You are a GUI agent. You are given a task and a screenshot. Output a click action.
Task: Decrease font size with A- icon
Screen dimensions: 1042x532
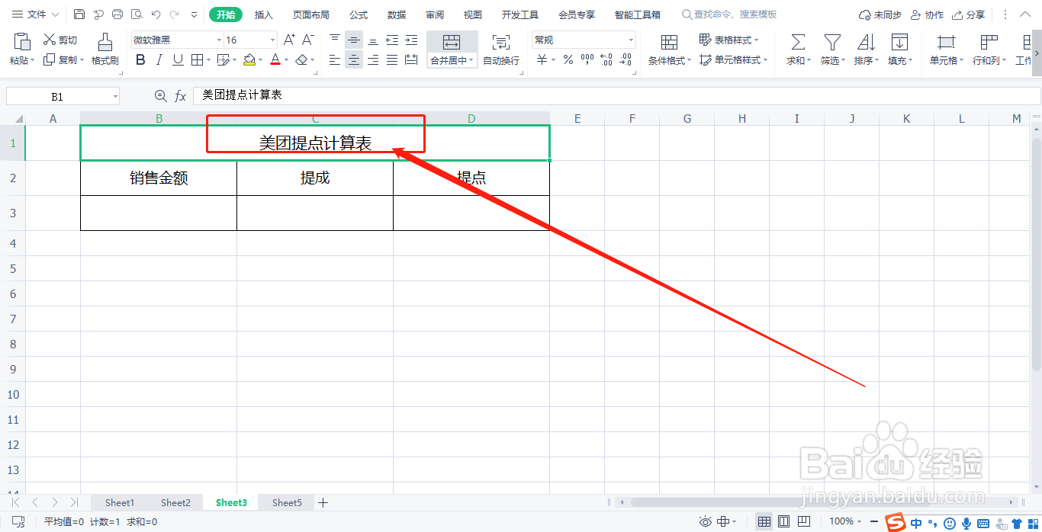tap(308, 40)
